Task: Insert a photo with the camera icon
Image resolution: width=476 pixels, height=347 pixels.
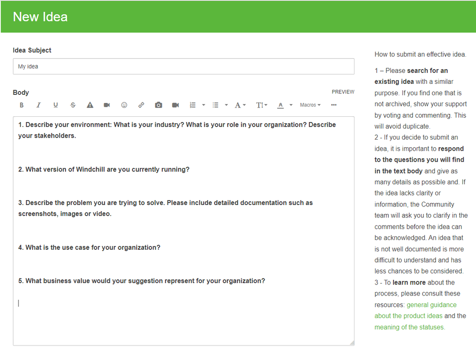Action: 159,105
